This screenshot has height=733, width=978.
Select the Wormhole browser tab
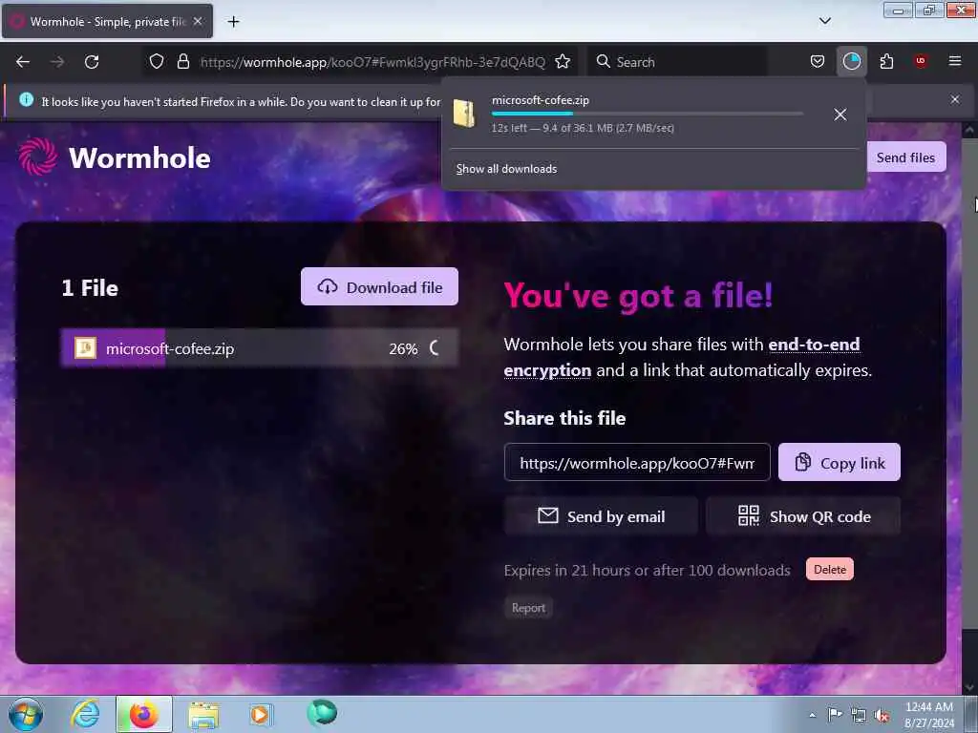pyautogui.click(x=107, y=22)
